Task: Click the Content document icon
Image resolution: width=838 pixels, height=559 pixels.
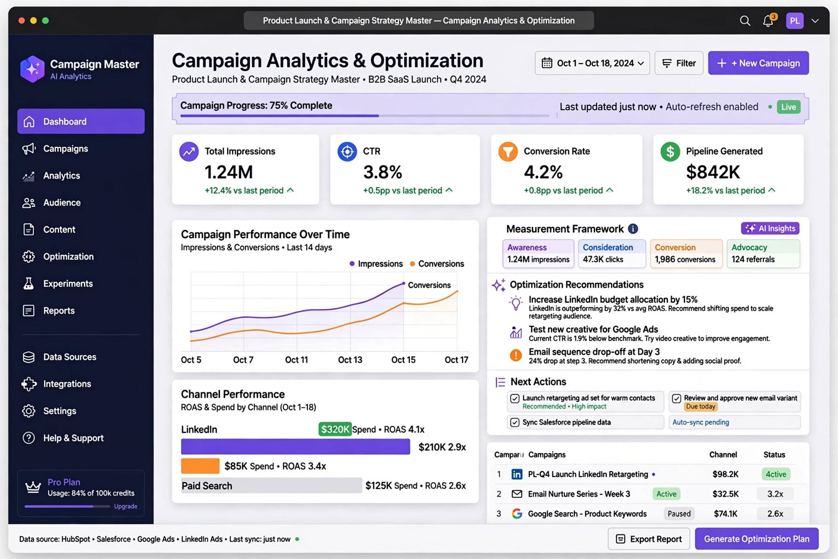Action: 28,229
